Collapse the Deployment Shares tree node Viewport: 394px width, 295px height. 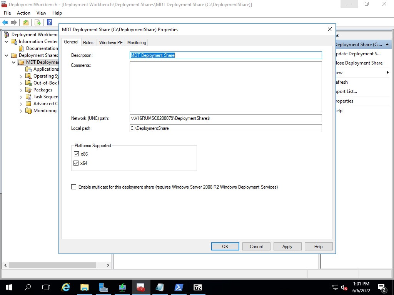7,55
